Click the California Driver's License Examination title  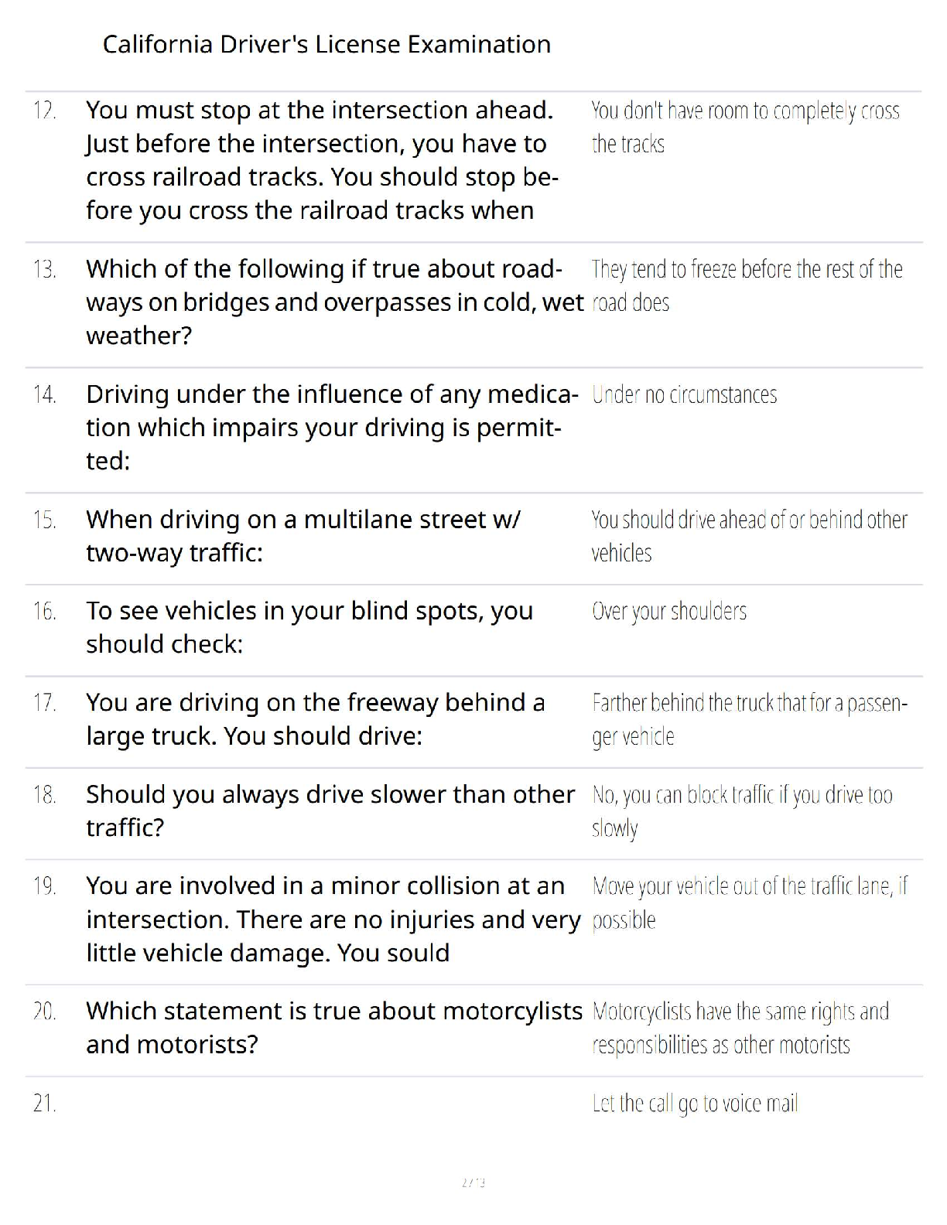[x=326, y=44]
